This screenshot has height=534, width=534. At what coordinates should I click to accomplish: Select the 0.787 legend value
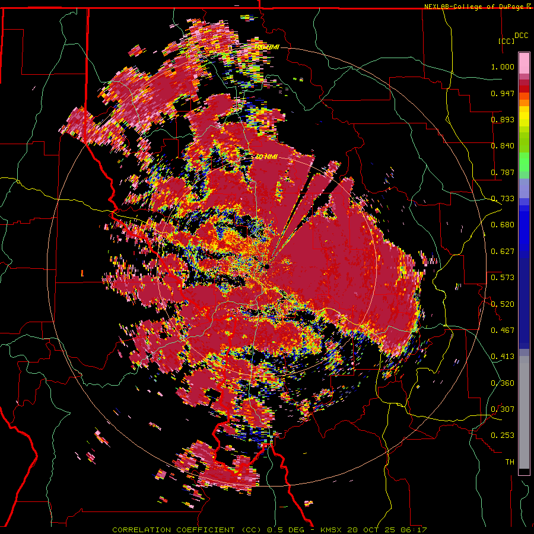(503, 172)
